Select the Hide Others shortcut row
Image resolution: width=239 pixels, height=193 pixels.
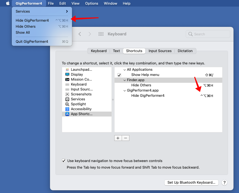pyautogui.click(x=168, y=85)
